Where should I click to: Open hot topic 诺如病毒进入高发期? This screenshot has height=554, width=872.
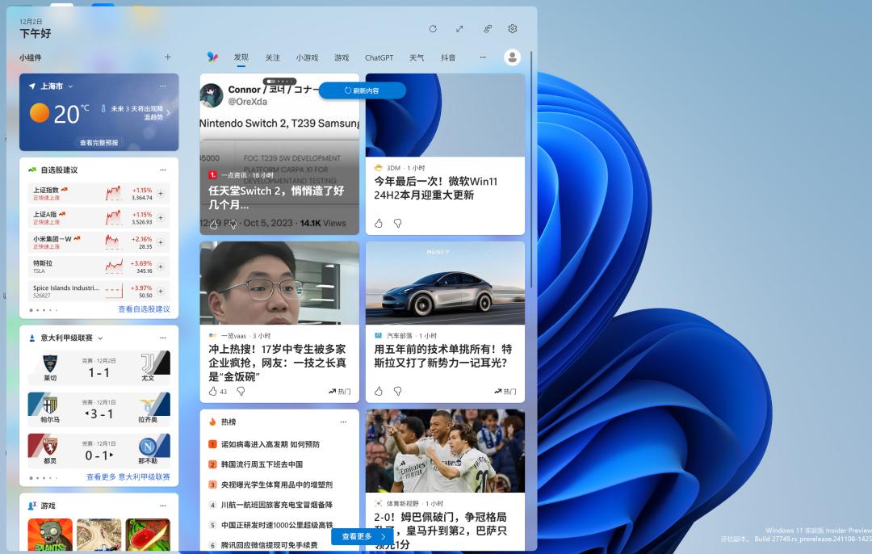click(x=270, y=444)
